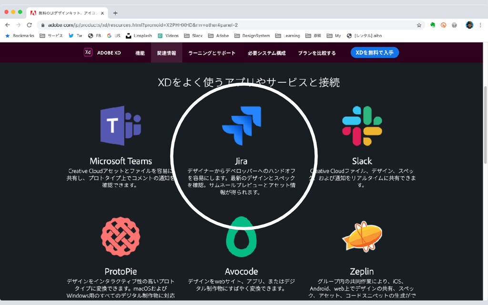Click the Teams description starting Creative Cloudアセット
The image size is (488, 305).
click(120, 178)
